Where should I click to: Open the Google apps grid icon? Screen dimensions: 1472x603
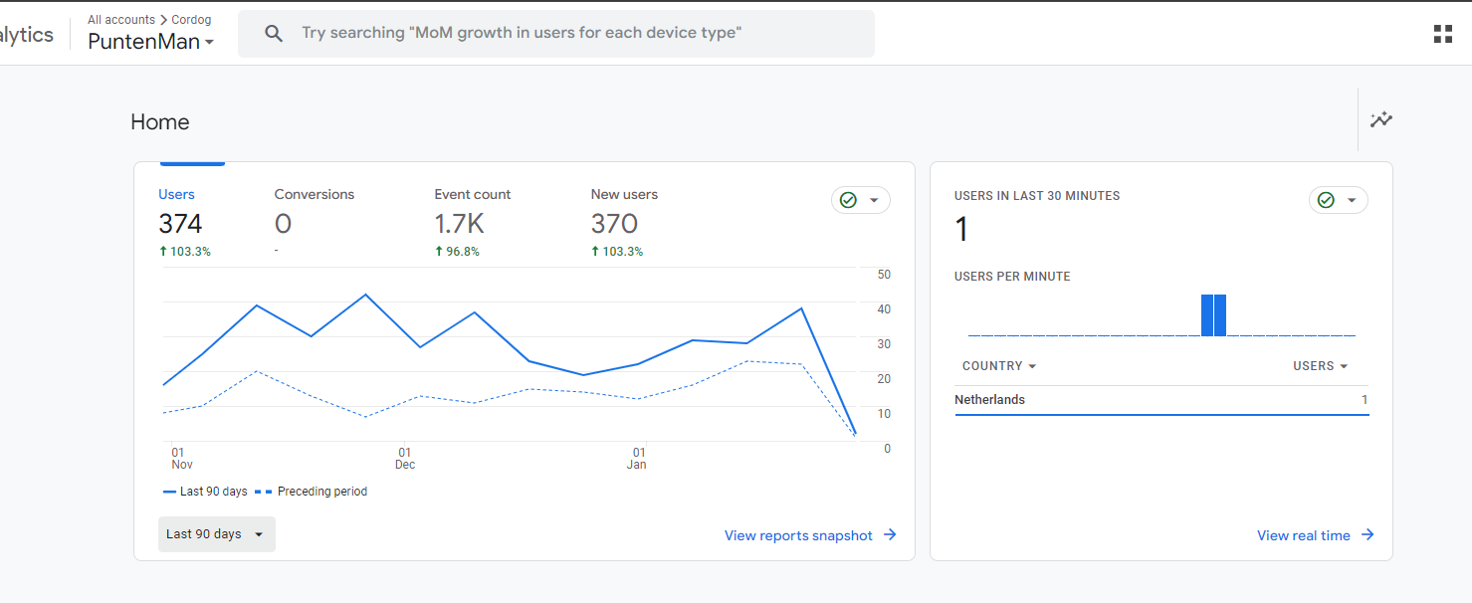(1442, 34)
